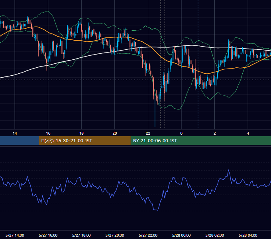Click the 20 hour axis label

coord(115,133)
